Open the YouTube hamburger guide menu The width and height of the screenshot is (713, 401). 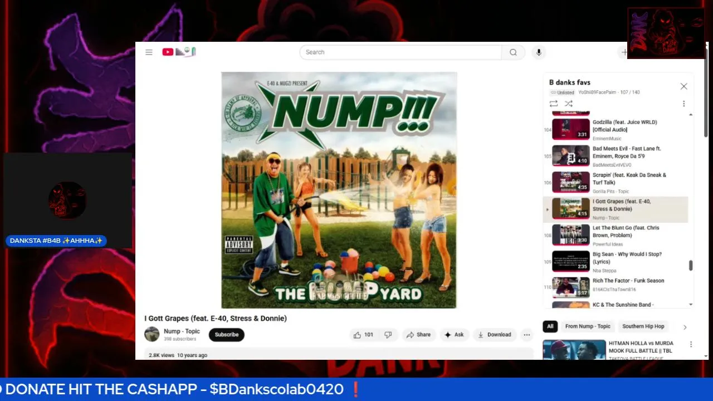(149, 52)
